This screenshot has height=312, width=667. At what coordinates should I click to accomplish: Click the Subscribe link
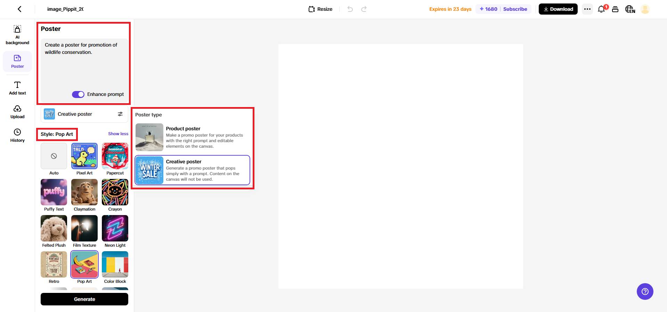pos(515,9)
